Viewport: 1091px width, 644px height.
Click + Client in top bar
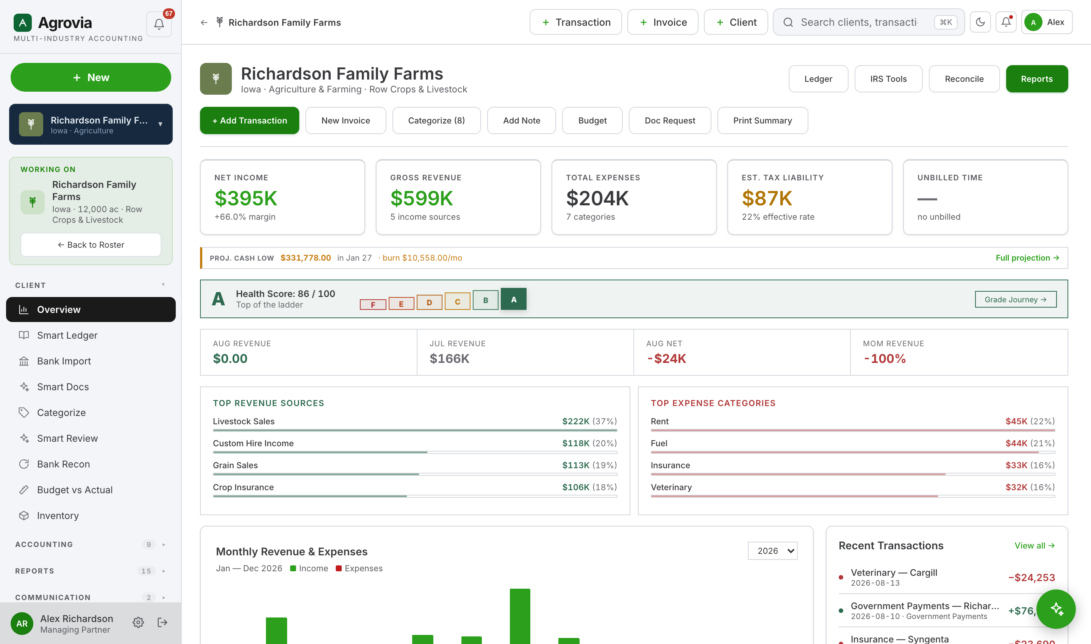pyautogui.click(x=736, y=22)
